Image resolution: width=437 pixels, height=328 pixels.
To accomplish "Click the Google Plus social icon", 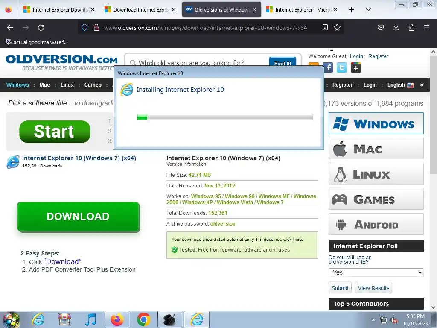I will coord(356,67).
